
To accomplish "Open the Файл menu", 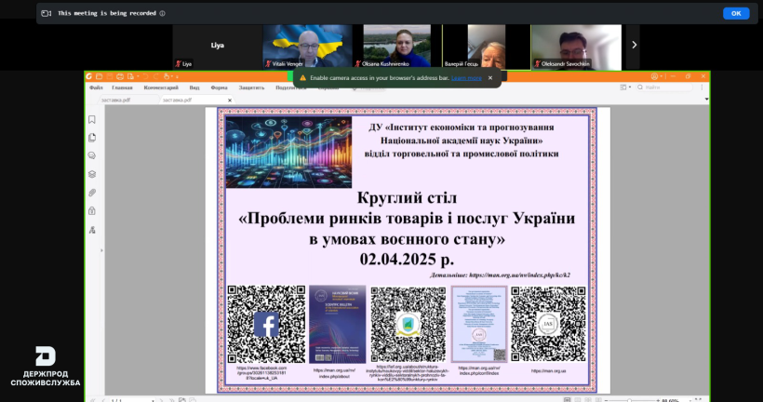I will 96,87.
